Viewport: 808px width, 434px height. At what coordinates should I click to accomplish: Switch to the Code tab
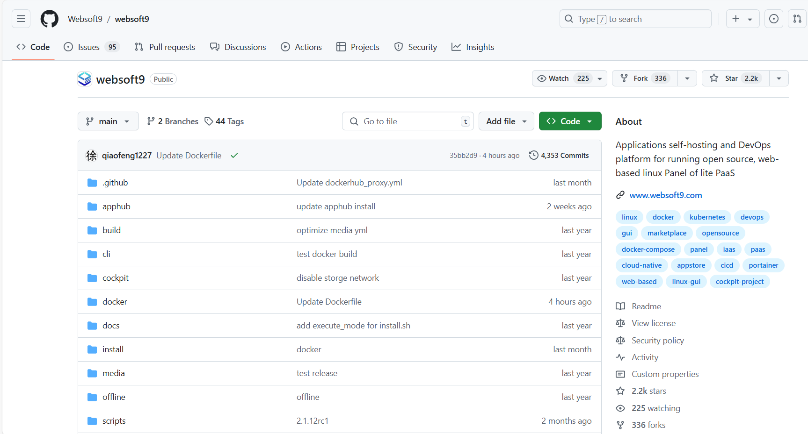(x=33, y=47)
